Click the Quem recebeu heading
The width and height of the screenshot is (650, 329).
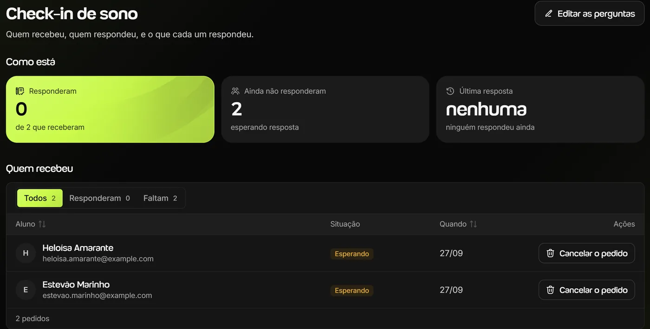click(x=39, y=168)
